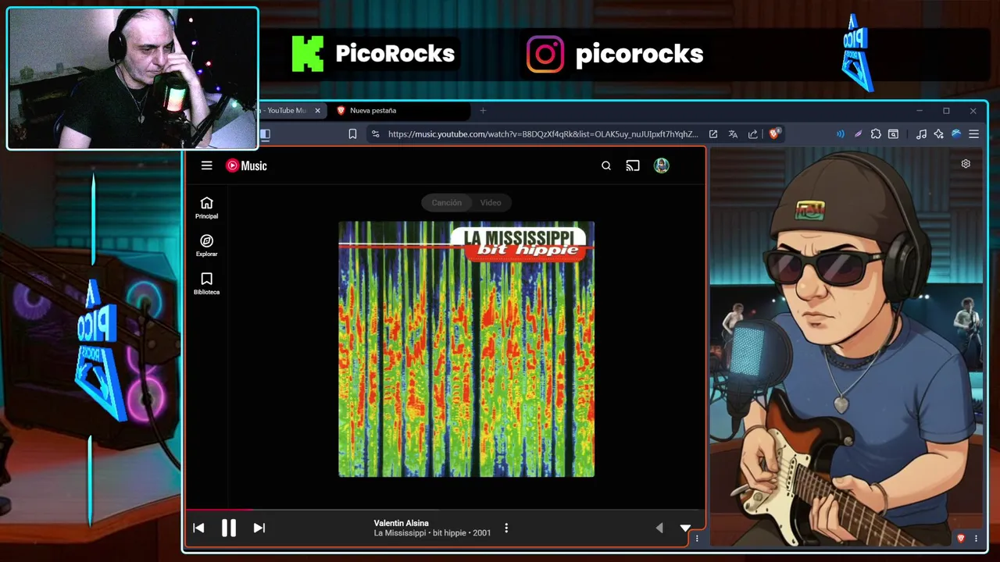Switch to the Nueva pestaña tab
Image resolution: width=1000 pixels, height=562 pixels.
(398, 111)
